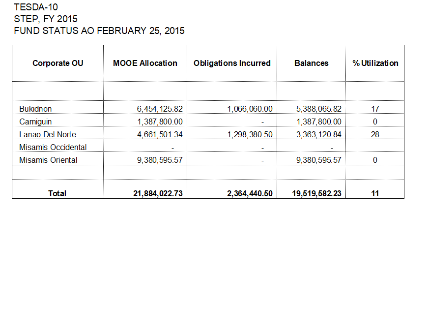Select the FUND STATUS AO FEBRUARY title
This screenshot has width=429, height=333.
click(99, 30)
